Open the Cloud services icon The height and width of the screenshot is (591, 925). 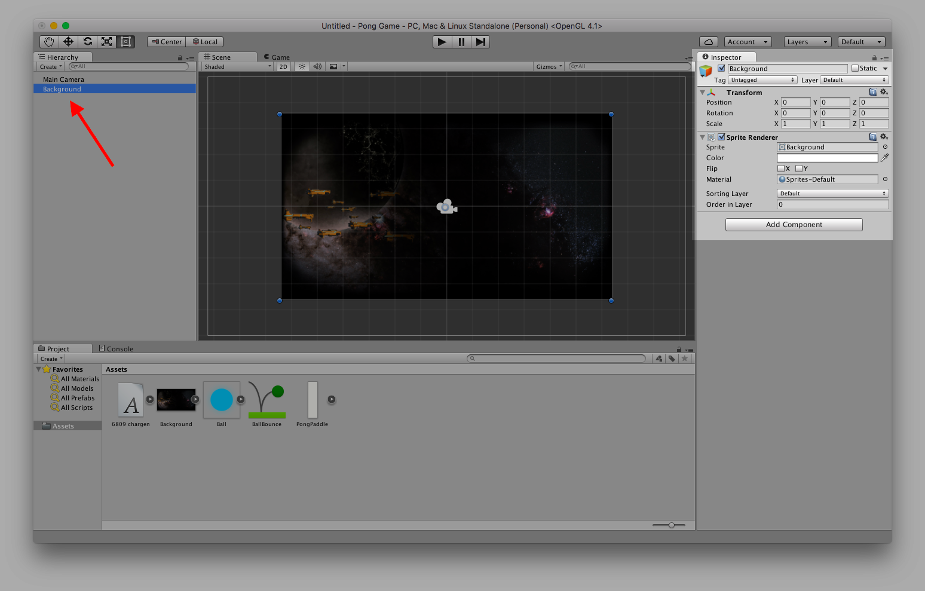click(708, 42)
